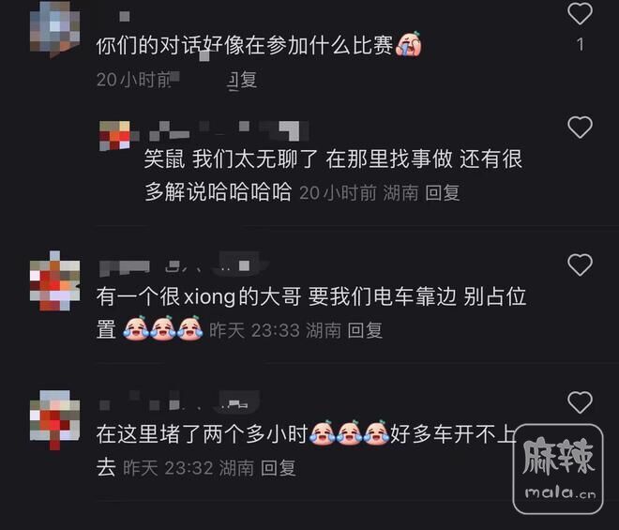Tap the like count 1 on first comment
The image size is (619, 530).
tap(580, 45)
